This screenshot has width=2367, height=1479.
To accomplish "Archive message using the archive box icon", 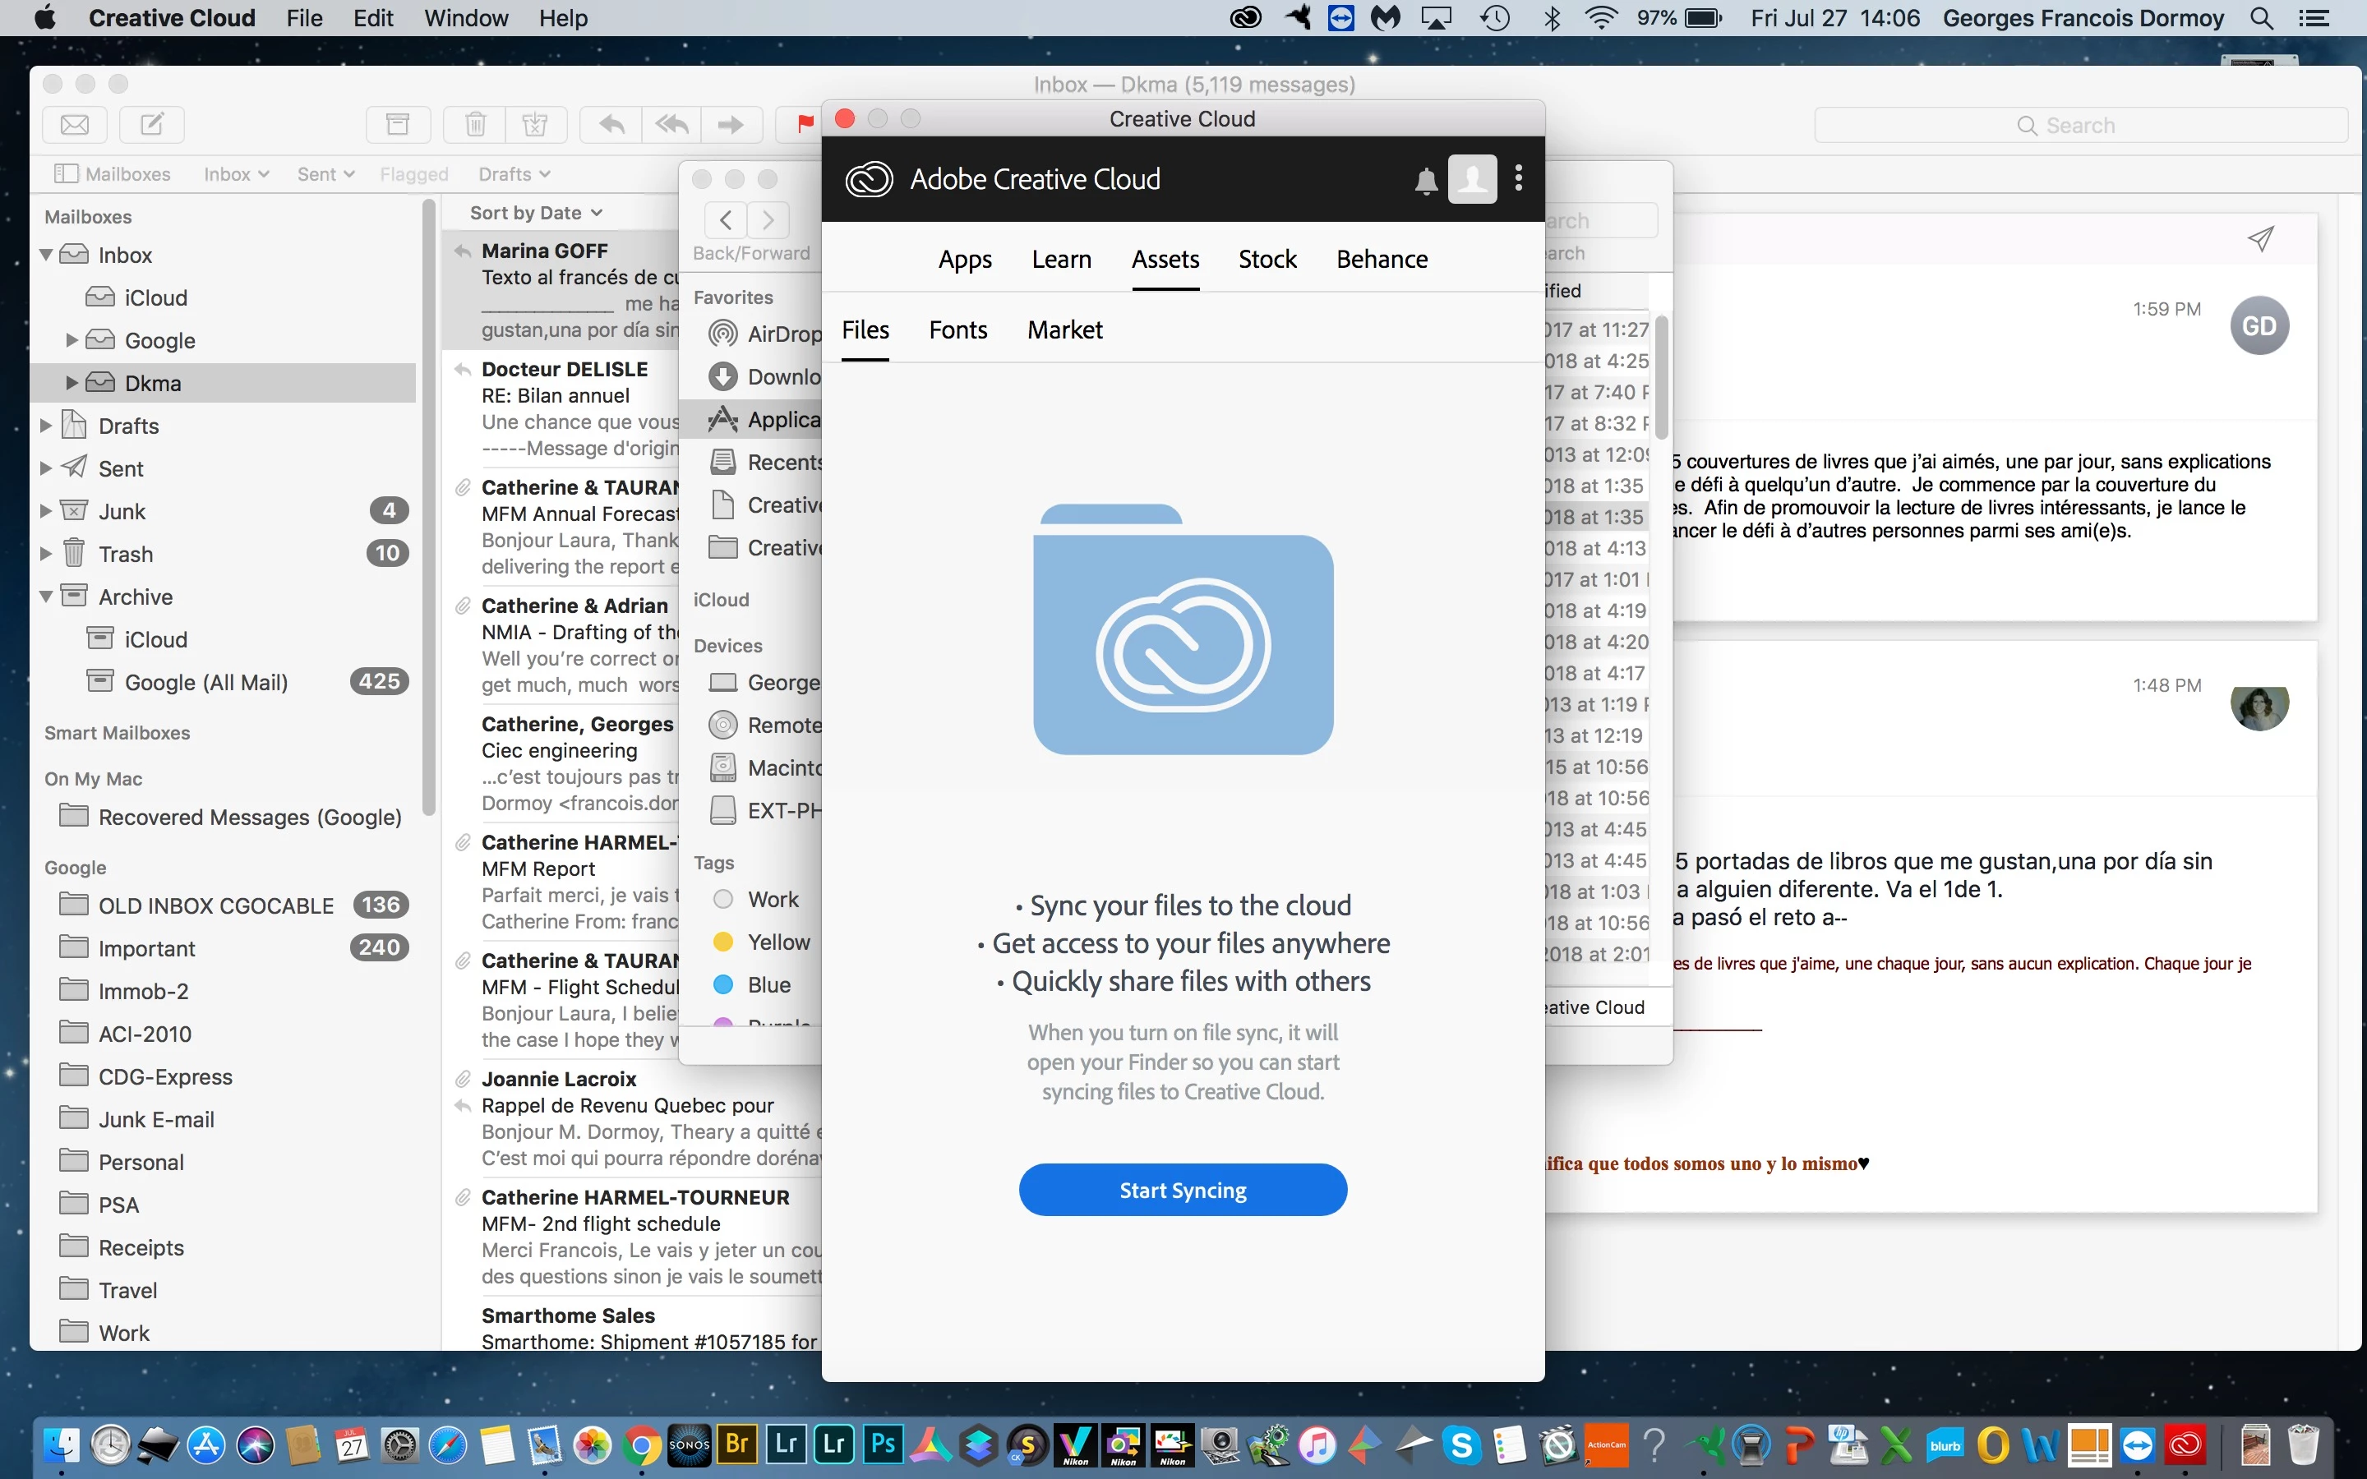I will [398, 124].
